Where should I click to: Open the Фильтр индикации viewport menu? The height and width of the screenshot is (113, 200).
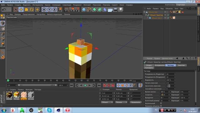pos(54,14)
